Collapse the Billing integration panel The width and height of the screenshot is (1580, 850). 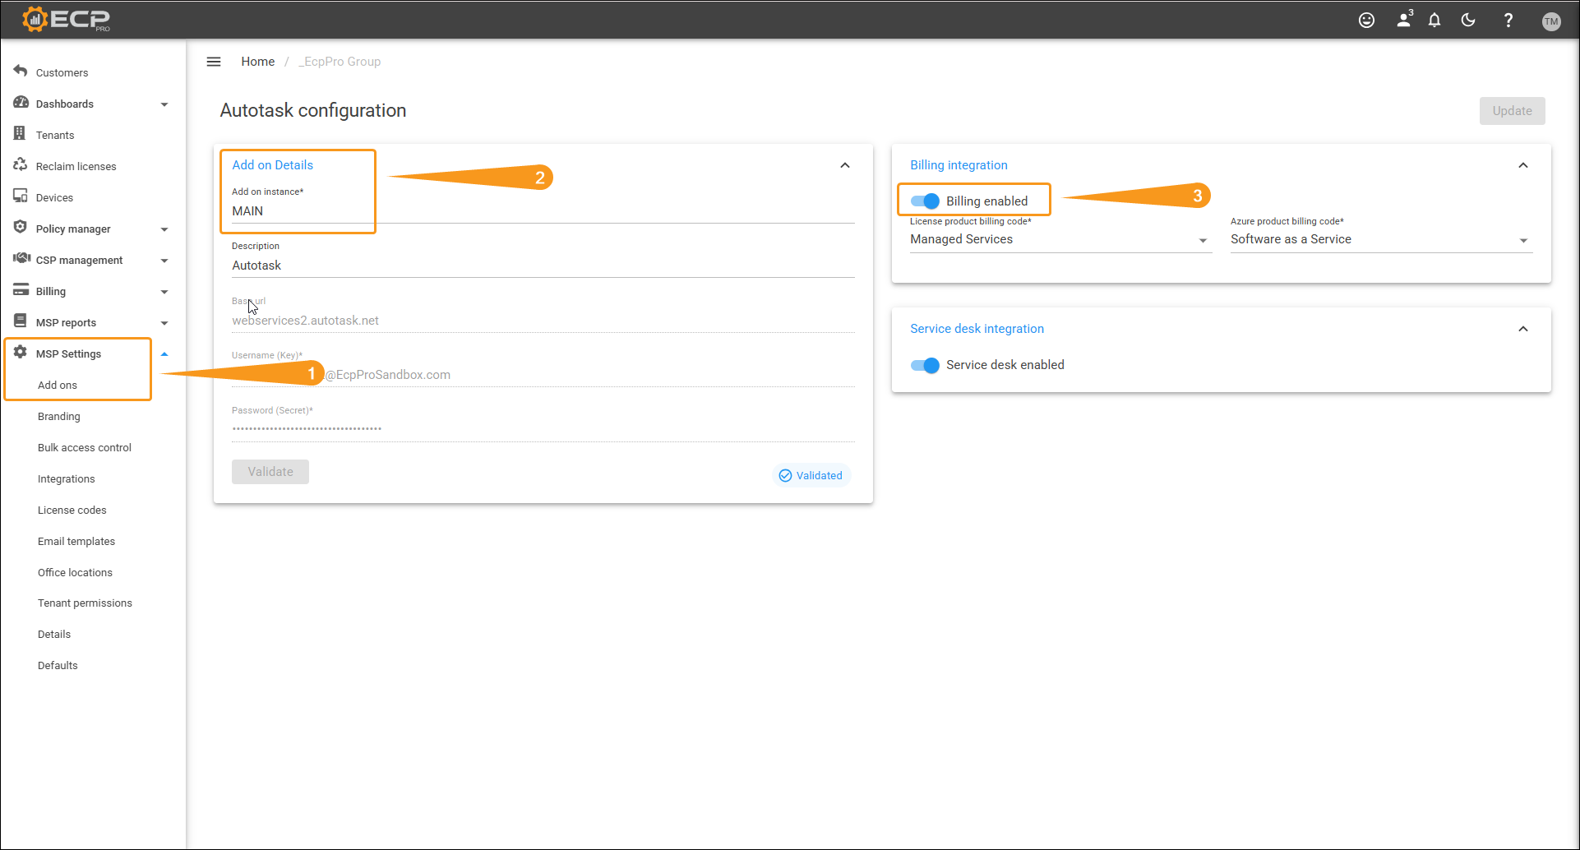[1522, 165]
